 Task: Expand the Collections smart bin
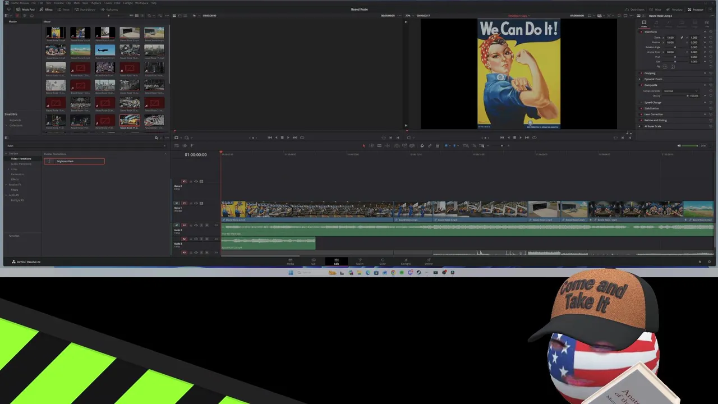pos(6,125)
